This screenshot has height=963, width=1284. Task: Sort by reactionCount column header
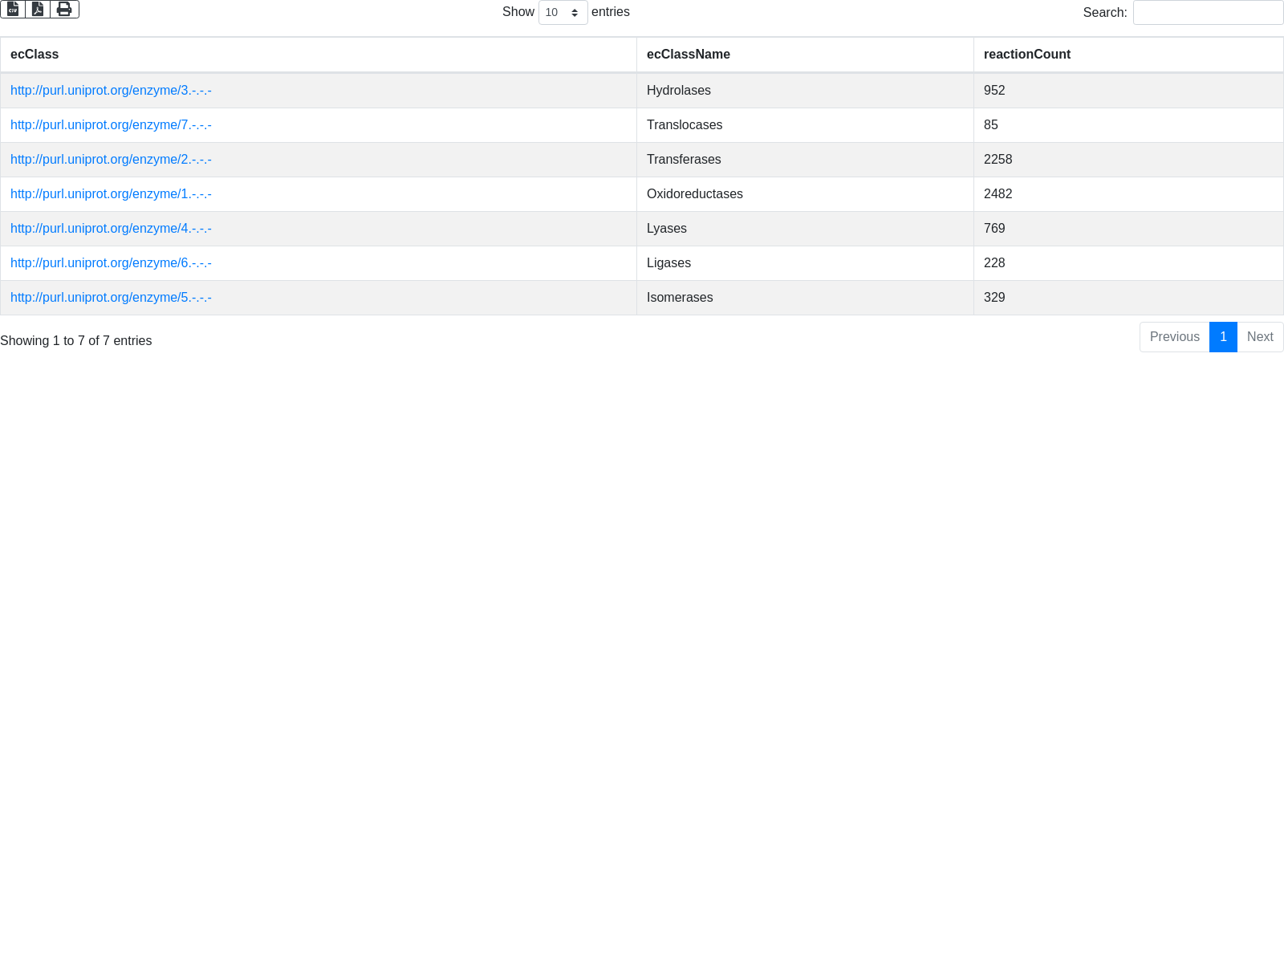[1026, 55]
